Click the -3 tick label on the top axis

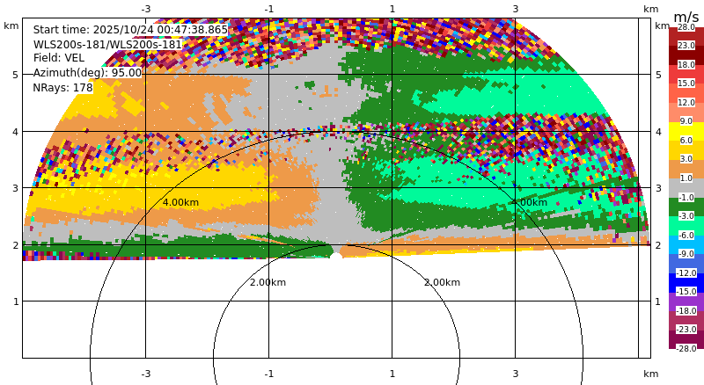[146, 9]
